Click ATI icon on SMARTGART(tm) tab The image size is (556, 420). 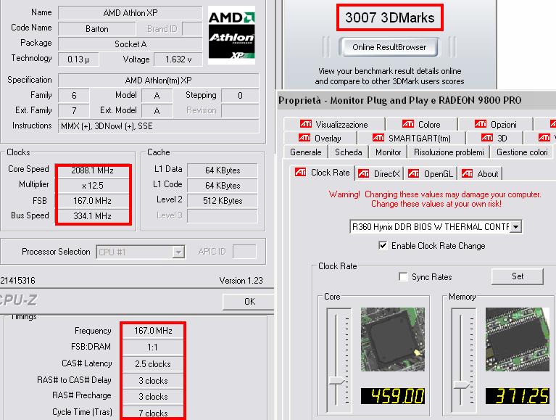pyautogui.click(x=378, y=138)
